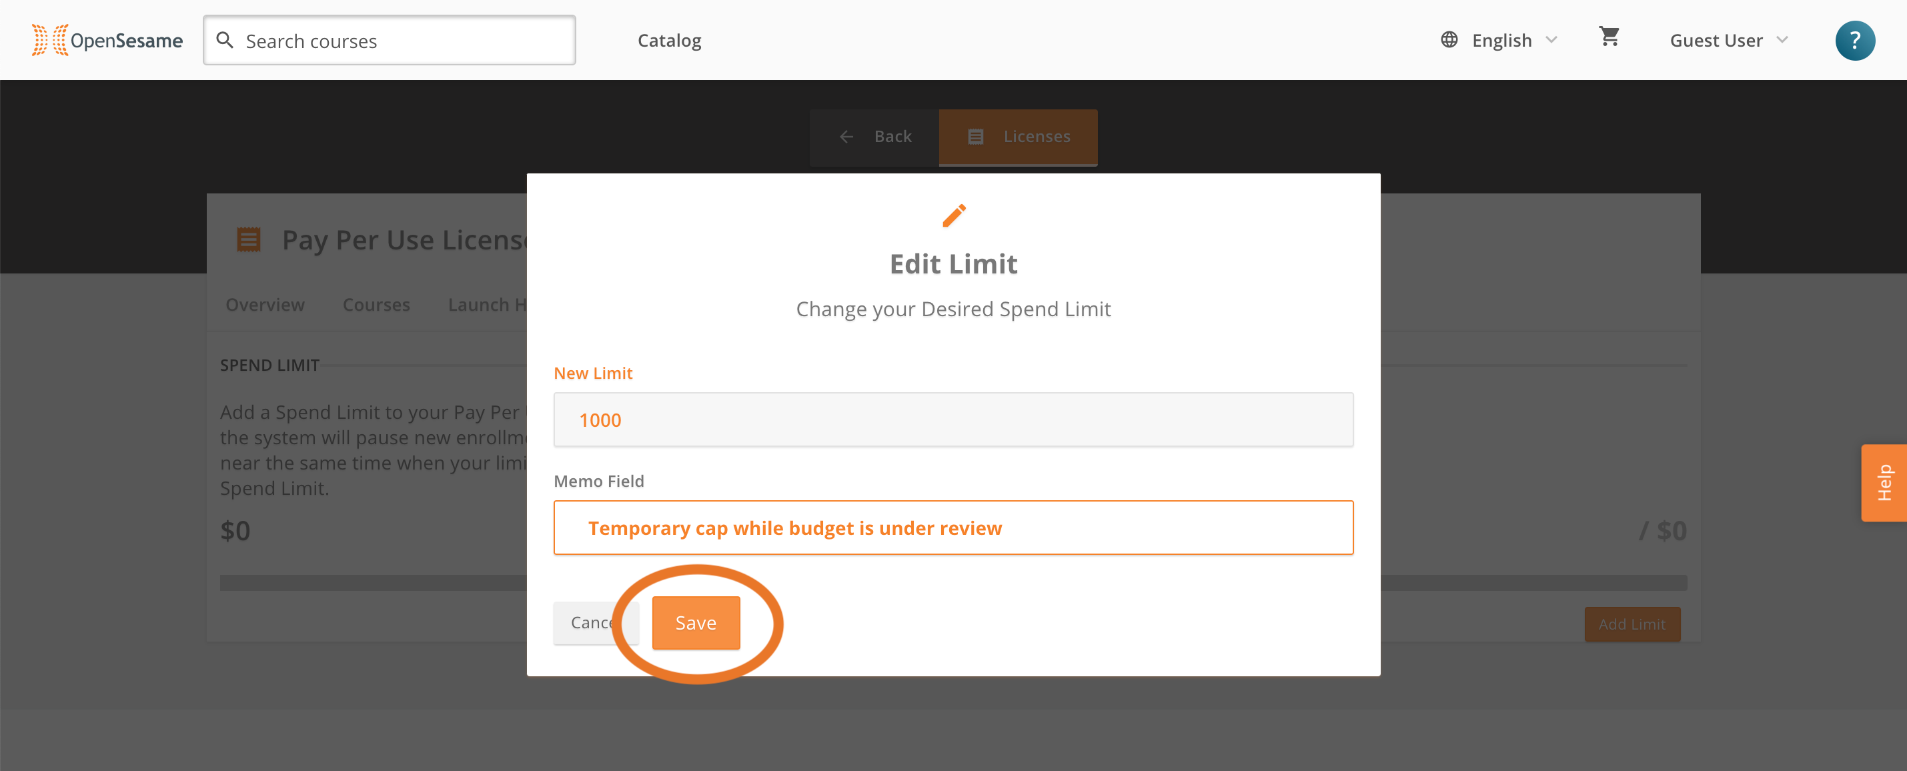1907x771 pixels.
Task: Open the side Help tab
Action: coord(1884,482)
